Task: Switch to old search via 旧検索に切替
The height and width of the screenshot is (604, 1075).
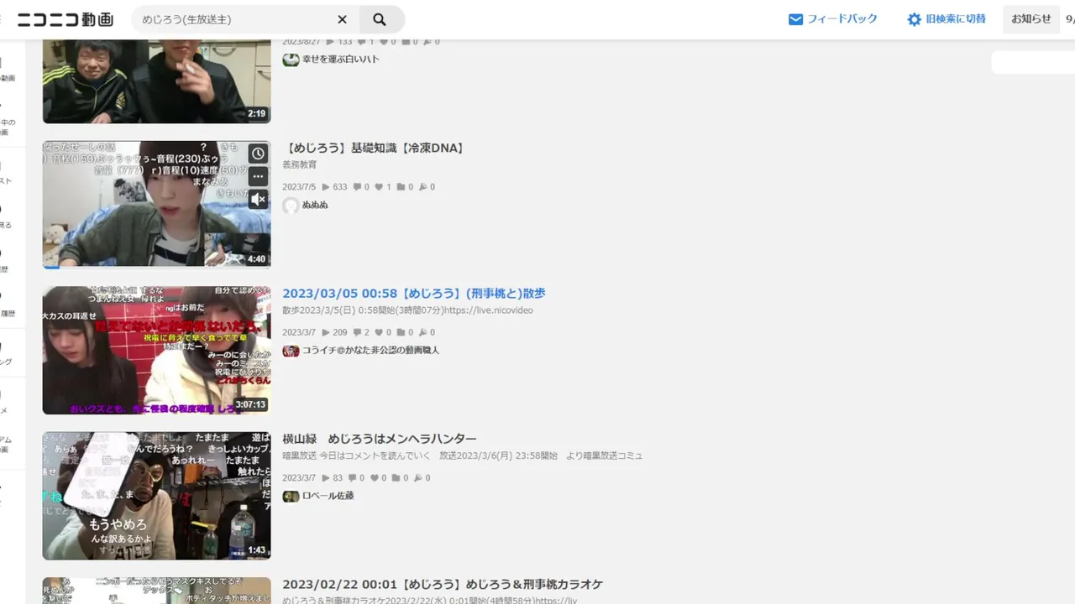Action: click(x=956, y=19)
